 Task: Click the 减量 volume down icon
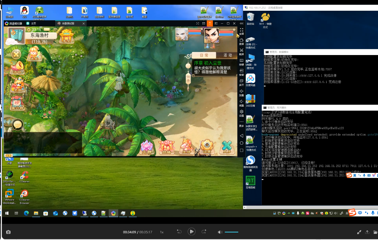coord(241,103)
